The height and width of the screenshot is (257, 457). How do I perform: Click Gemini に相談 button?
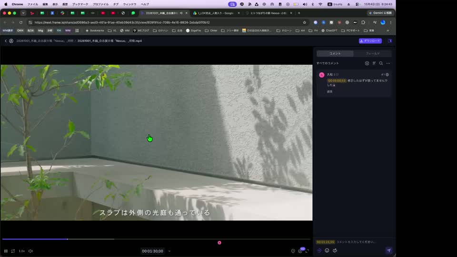pyautogui.click(x=380, y=13)
